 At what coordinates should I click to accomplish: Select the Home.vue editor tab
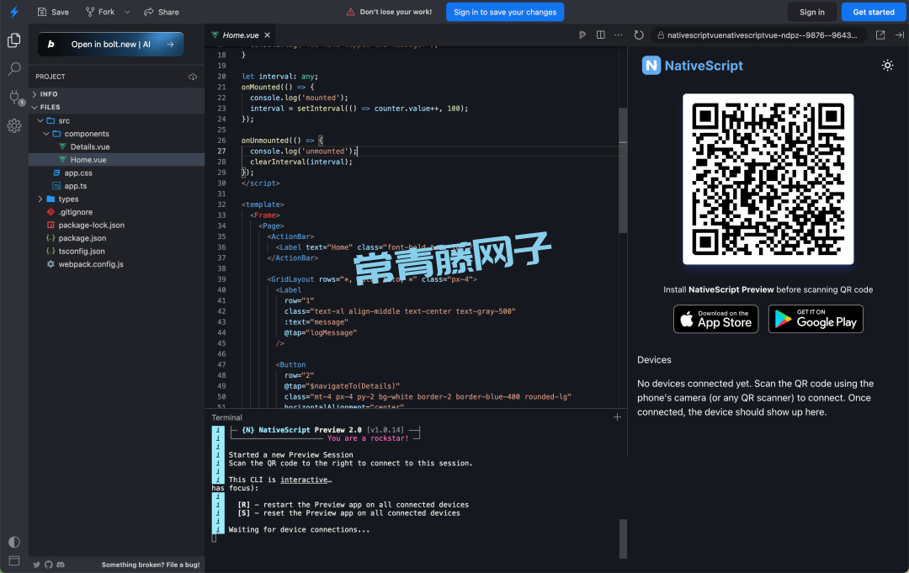(240, 35)
